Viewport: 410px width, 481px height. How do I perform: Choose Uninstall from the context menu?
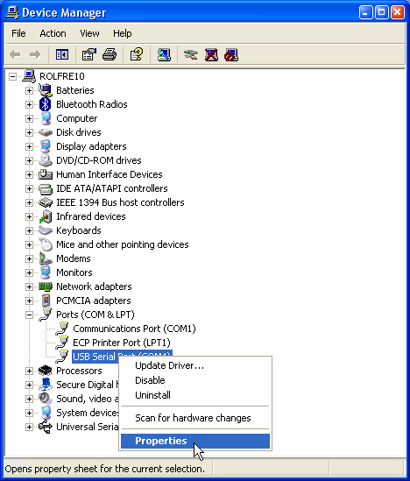[195, 395]
